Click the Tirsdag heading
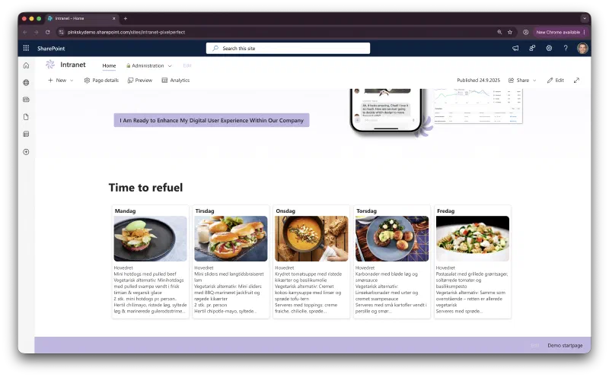Viewport: 609px width, 377px height. [205, 211]
